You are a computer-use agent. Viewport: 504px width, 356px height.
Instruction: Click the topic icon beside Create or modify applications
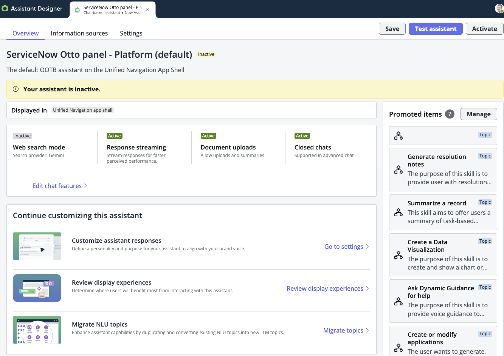[x=399, y=348]
